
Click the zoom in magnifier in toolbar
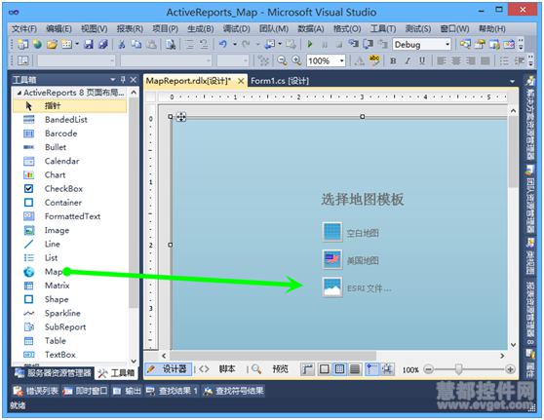point(296,60)
